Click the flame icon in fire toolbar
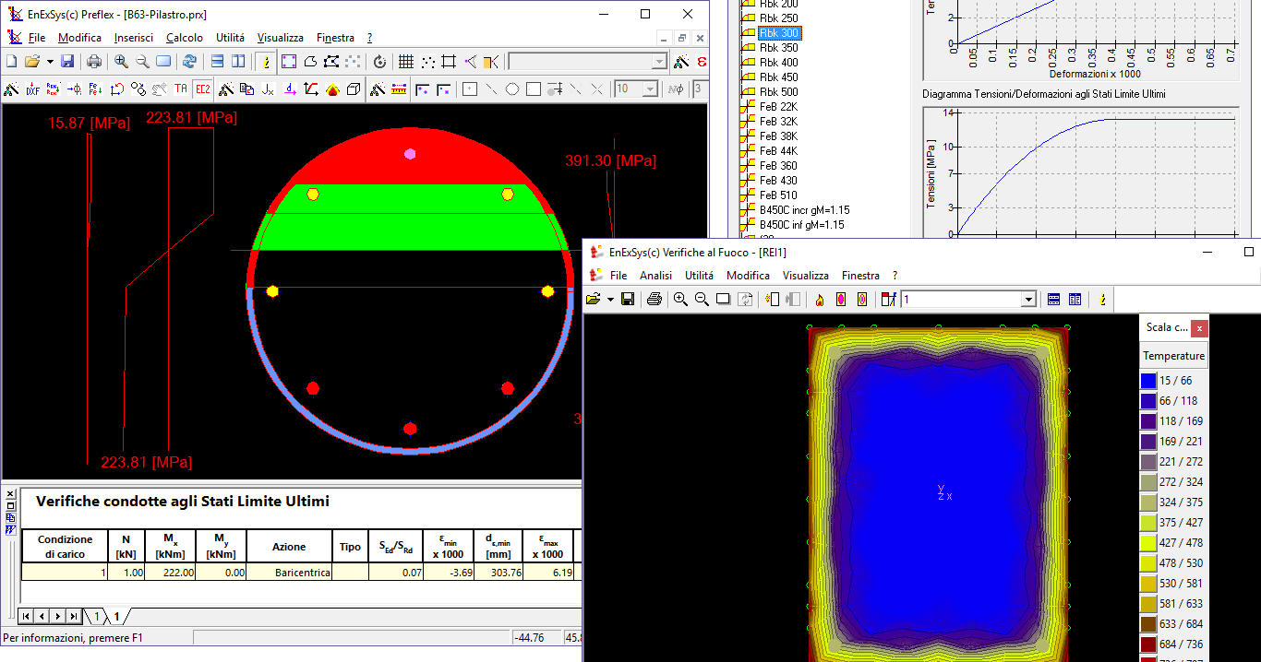The width and height of the screenshot is (1261, 662). [819, 300]
